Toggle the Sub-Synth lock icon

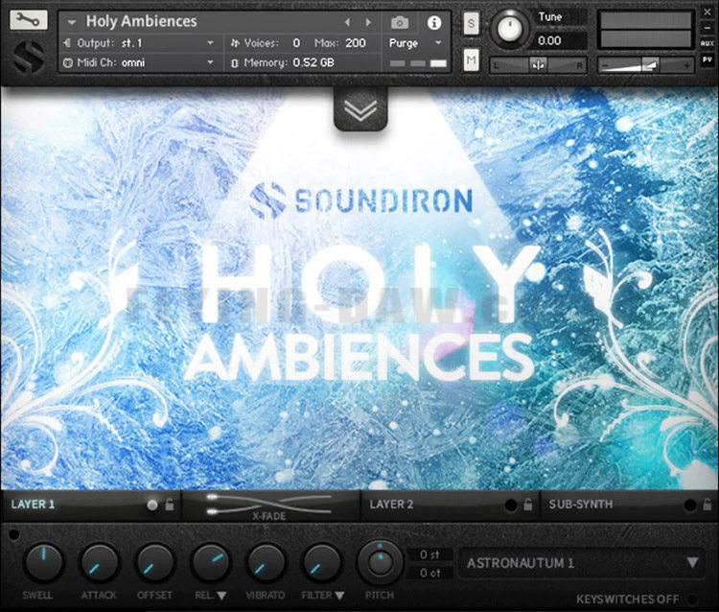click(707, 505)
